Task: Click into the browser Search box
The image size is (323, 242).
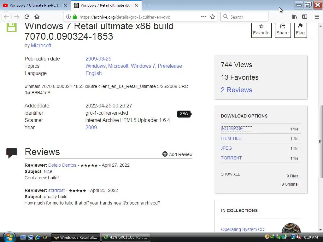Action: coord(244,17)
